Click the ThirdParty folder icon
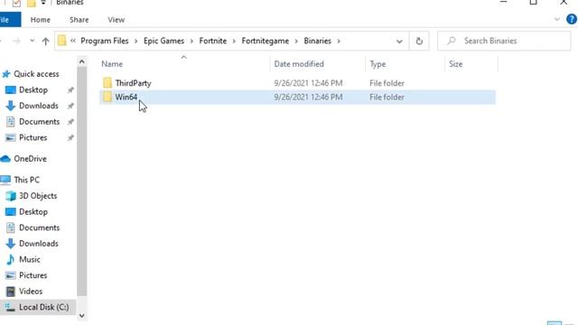This screenshot has width=578, height=325. click(x=107, y=83)
